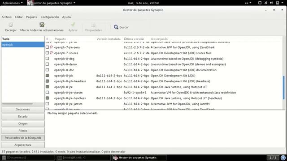Open the Paquete menu
Viewport: 287px width, 161px height.
tap(31, 17)
